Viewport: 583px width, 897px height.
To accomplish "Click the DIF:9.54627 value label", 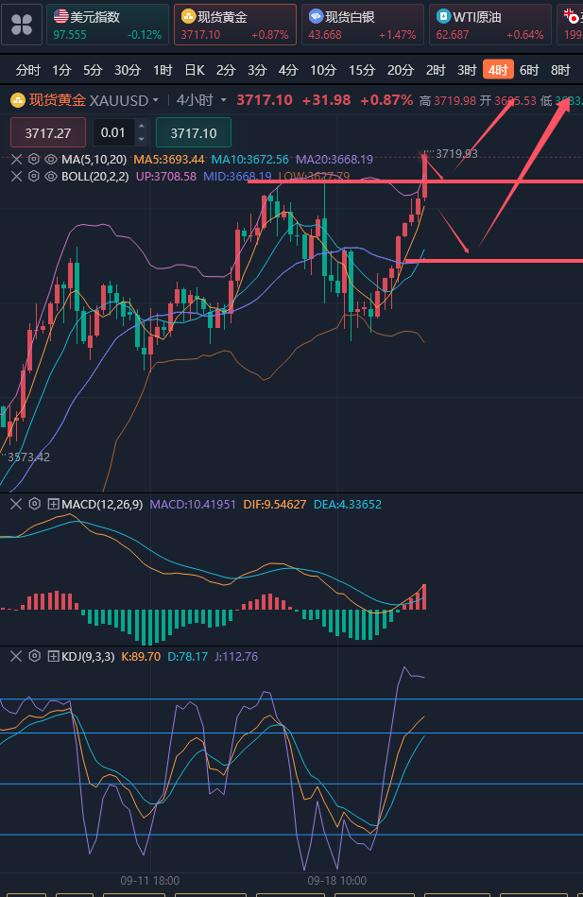I will [275, 505].
